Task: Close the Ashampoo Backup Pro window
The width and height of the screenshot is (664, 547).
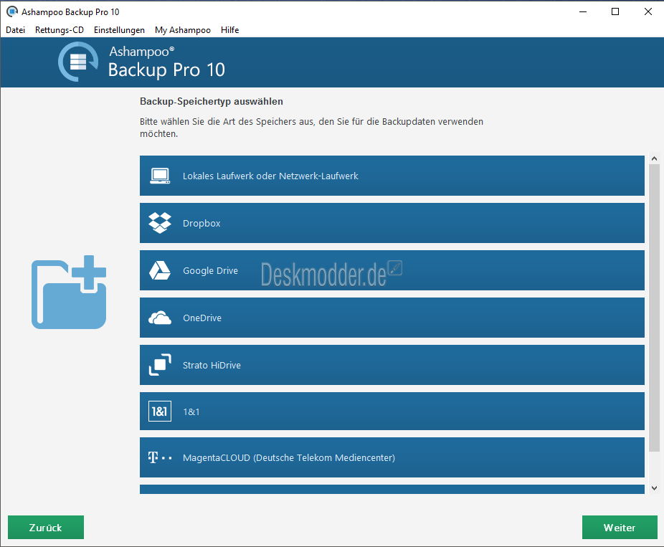Action: point(648,12)
